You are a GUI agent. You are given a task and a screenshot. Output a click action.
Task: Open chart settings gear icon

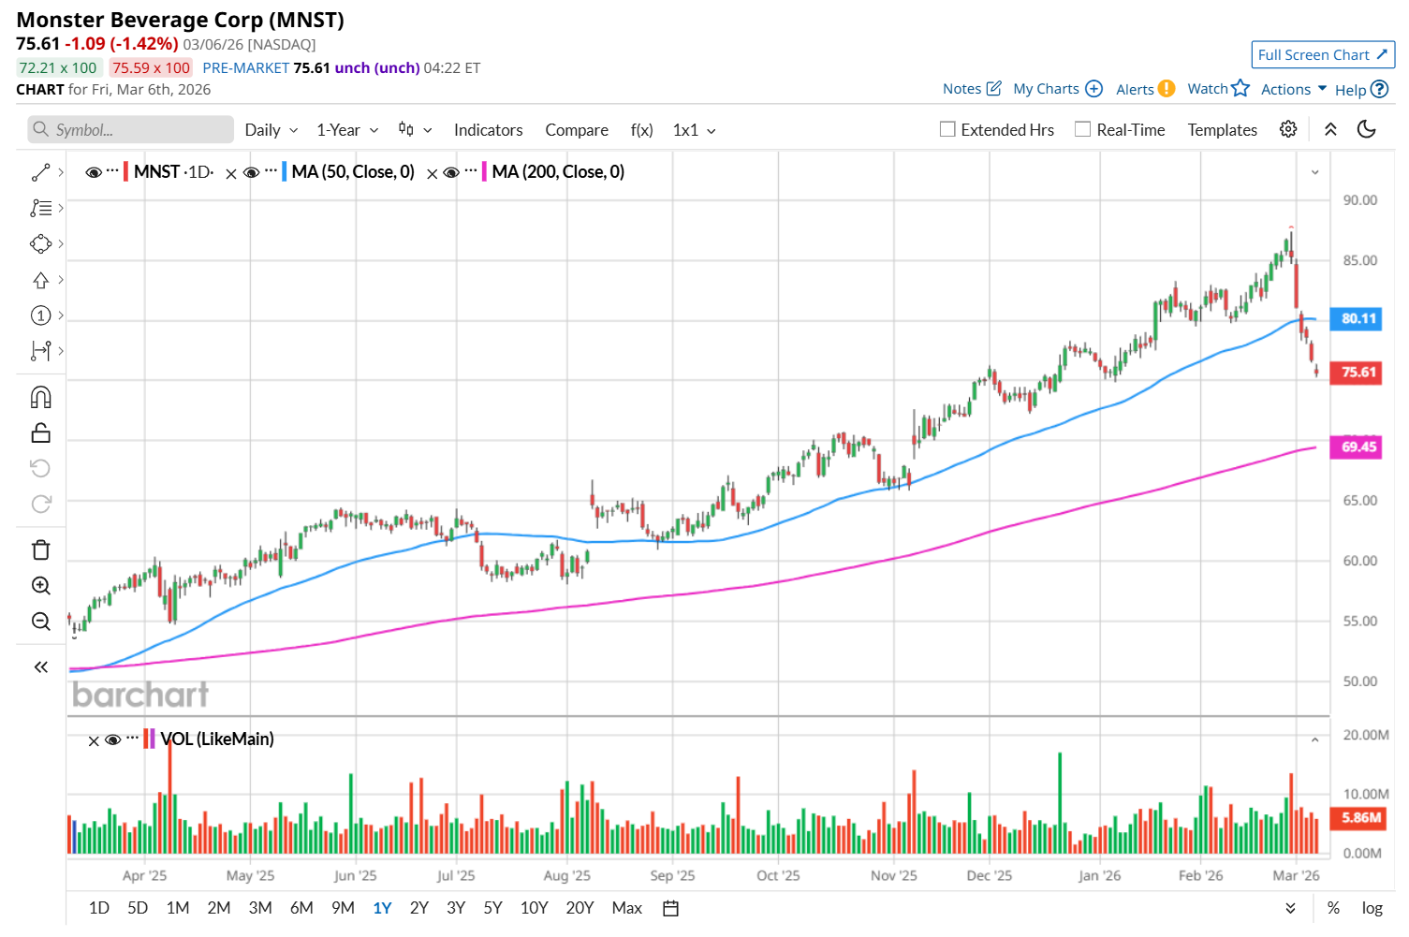(x=1288, y=129)
